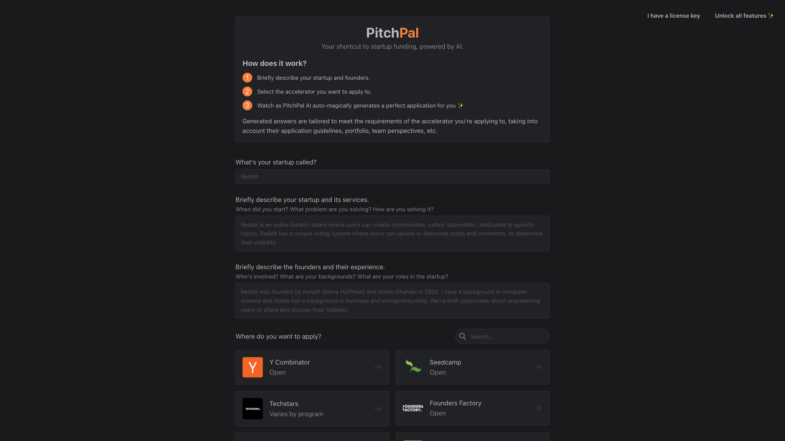Click the arrow icon on Techstars card
The image size is (785, 441).
click(377, 408)
